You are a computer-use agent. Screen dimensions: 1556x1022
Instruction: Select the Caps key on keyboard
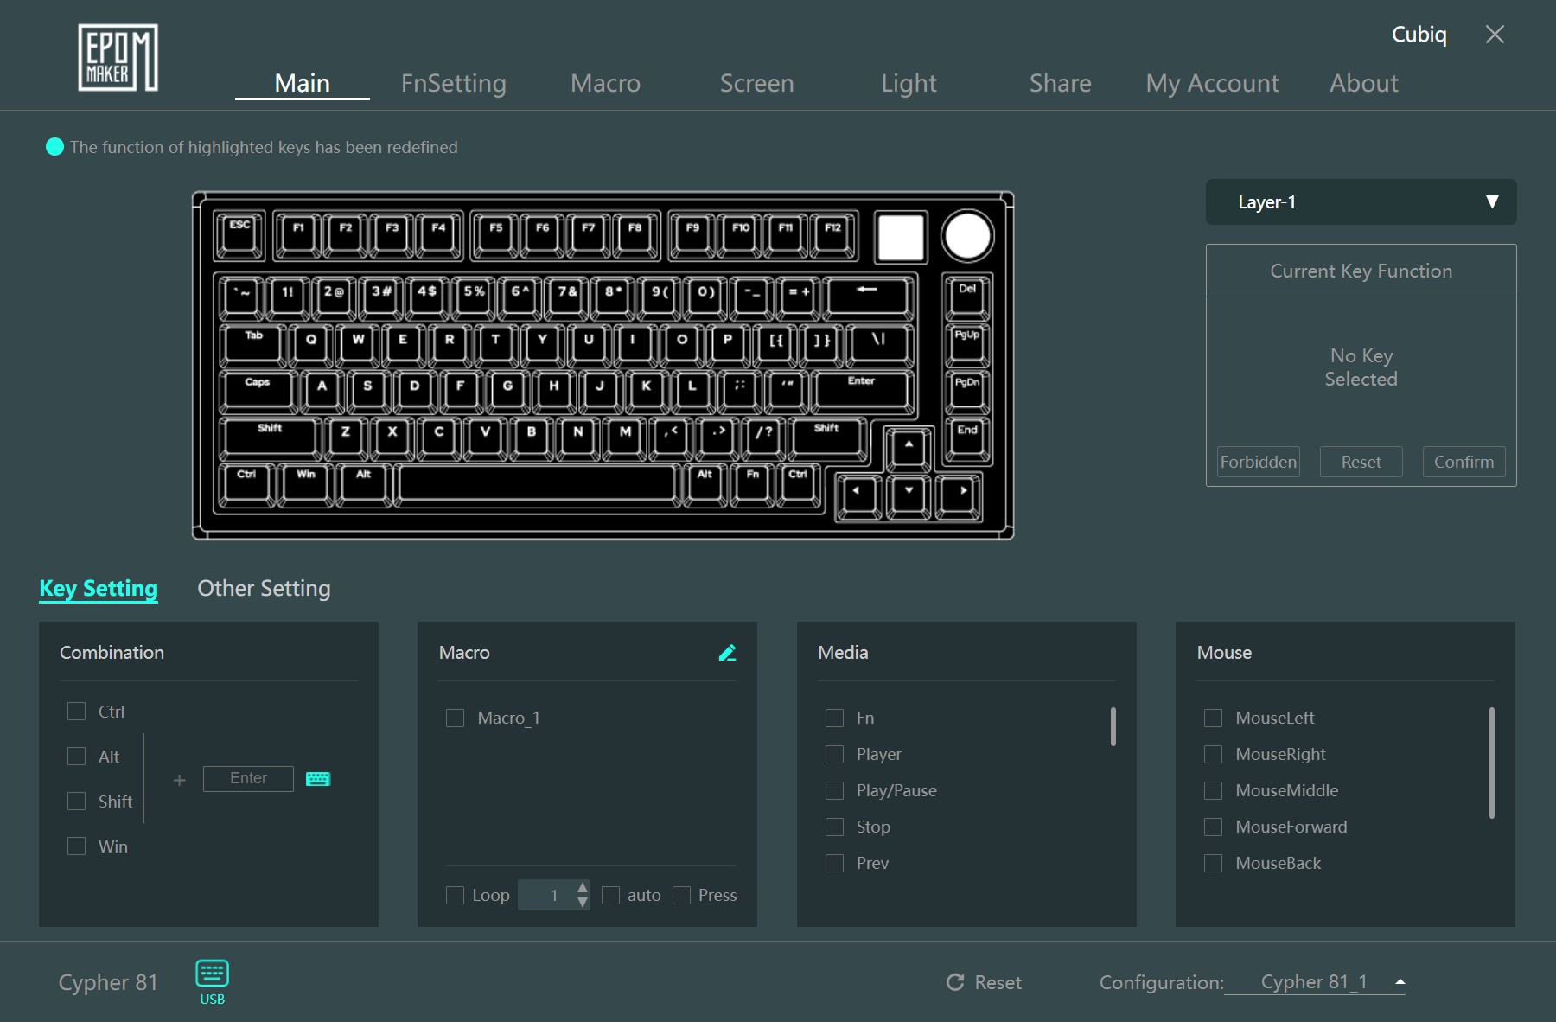tap(258, 392)
